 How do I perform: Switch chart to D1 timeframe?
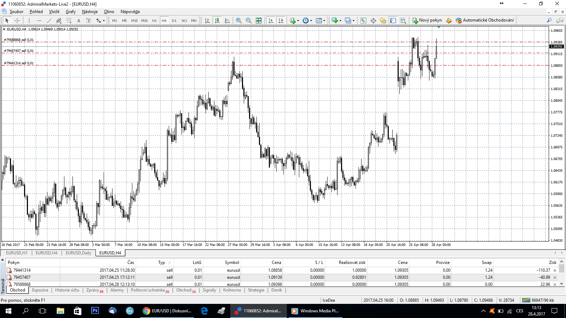click(174, 20)
